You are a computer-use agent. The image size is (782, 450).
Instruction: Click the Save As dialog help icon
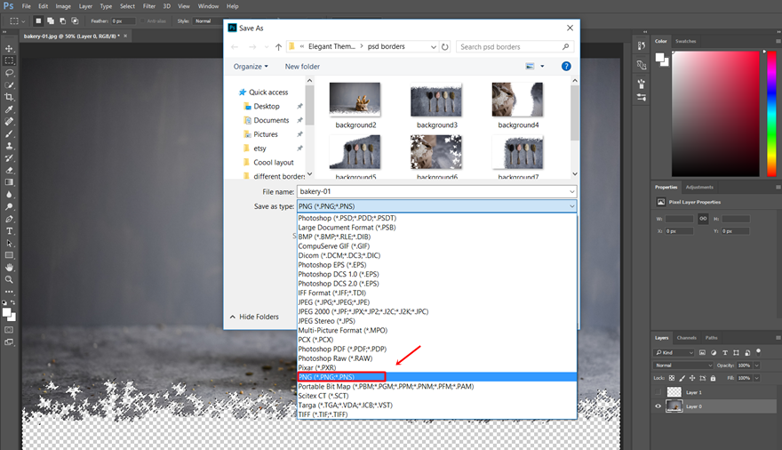click(x=566, y=67)
